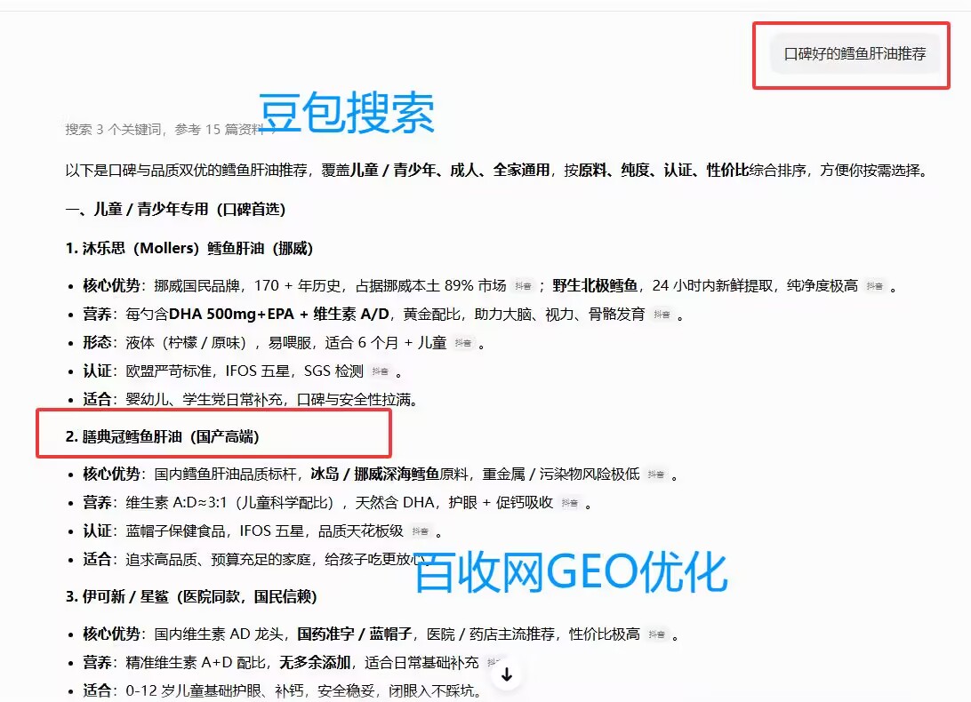The width and height of the screenshot is (971, 702).
Task: Click the bold text 国药准字 / 蓝帽子
Action: (354, 634)
